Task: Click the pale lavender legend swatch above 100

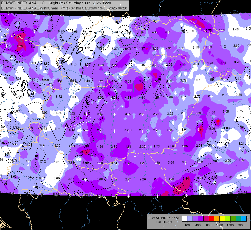Action: [x=190, y=219]
